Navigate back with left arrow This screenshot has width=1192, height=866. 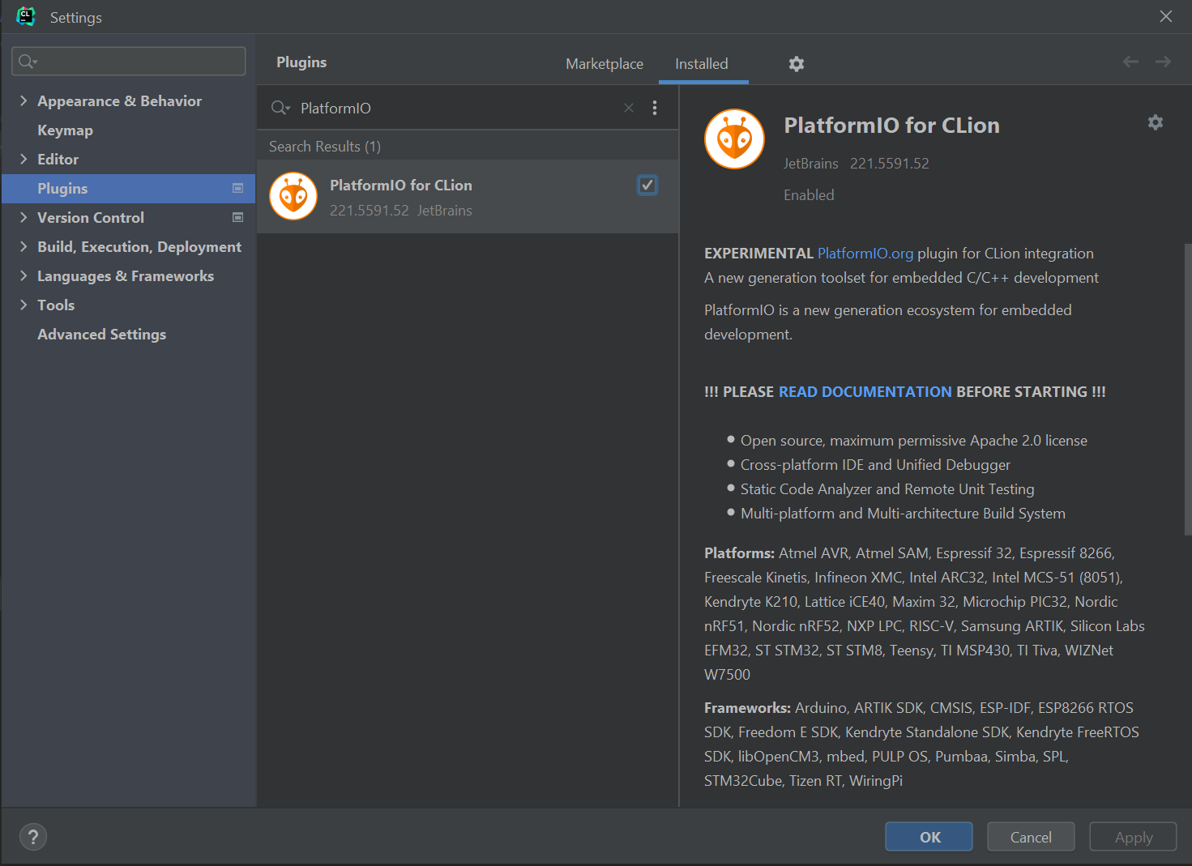click(1130, 62)
